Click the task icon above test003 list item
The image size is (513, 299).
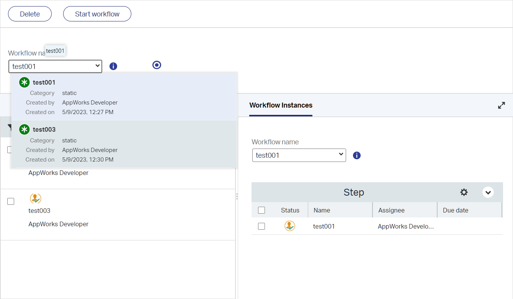(35, 199)
